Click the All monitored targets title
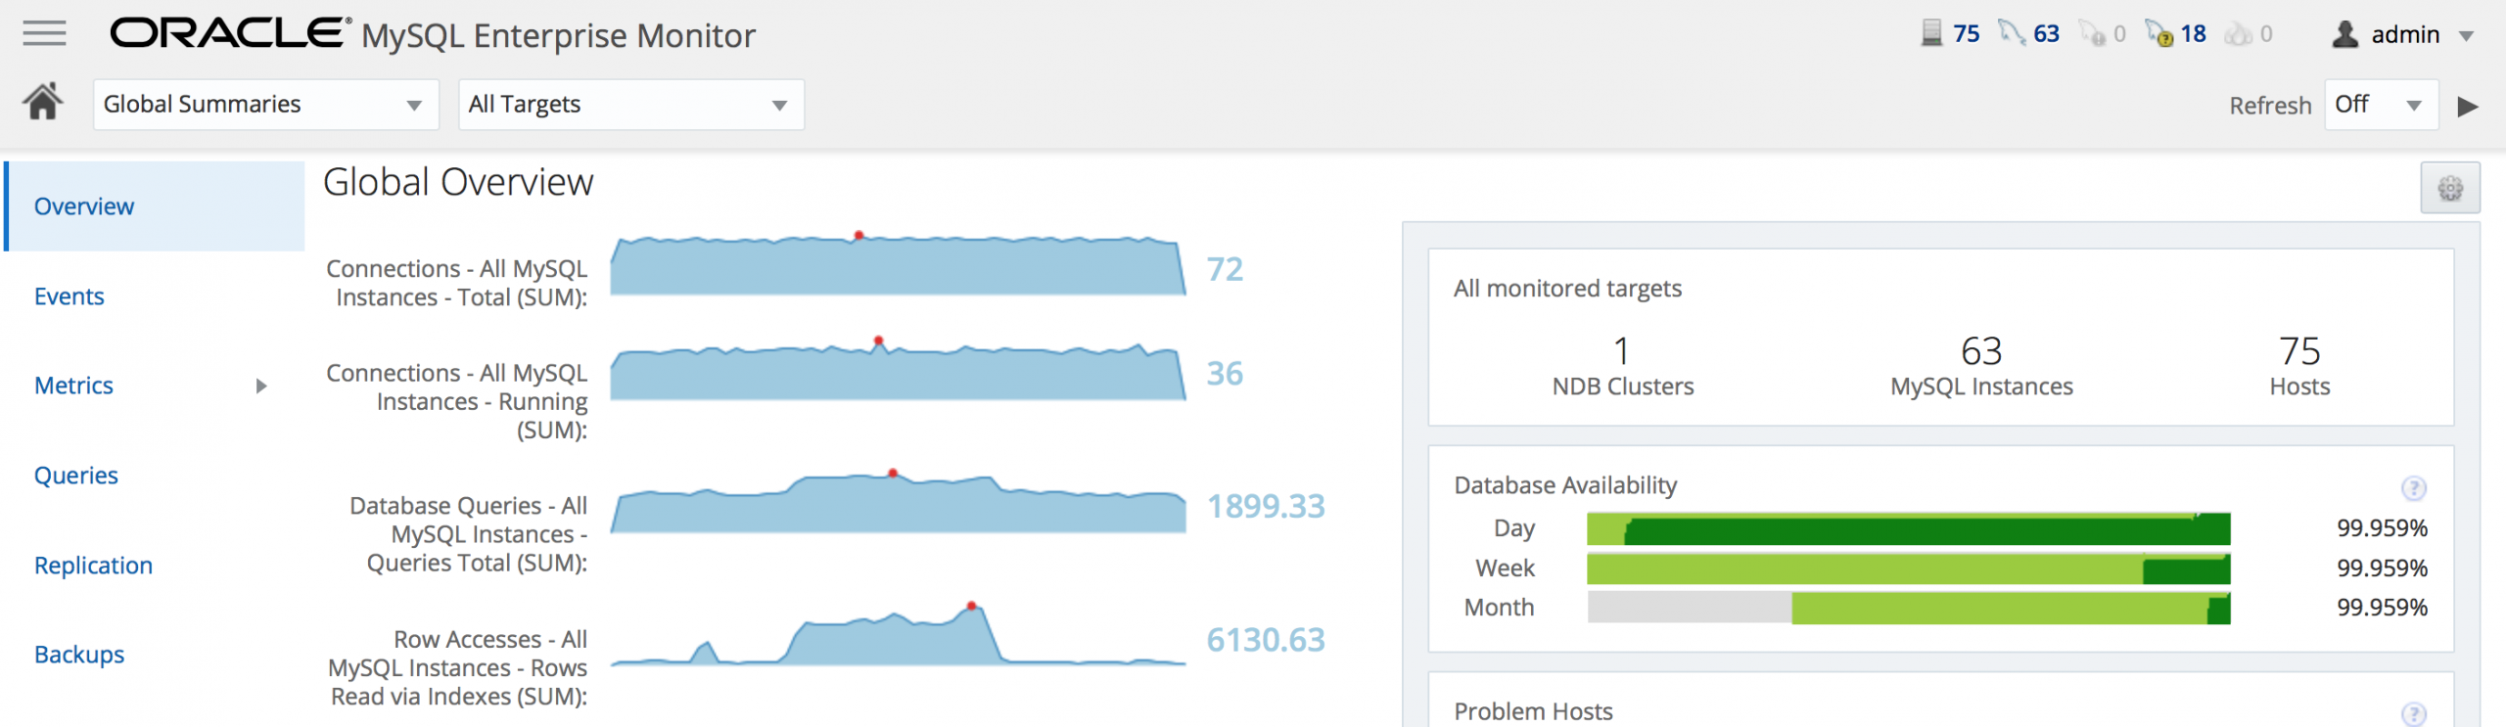This screenshot has width=2506, height=727. 1567,289
